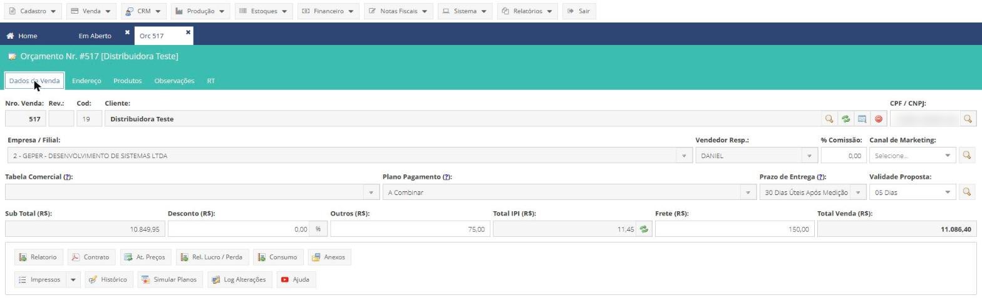This screenshot has height=300, width=982.
Task: Open the Anexos attachments button
Action: (x=329, y=257)
